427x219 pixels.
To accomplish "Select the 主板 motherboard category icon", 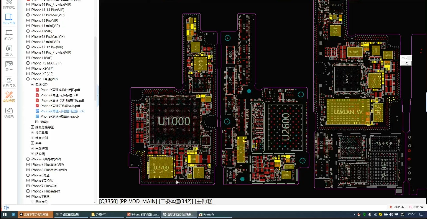I will point(9,50).
